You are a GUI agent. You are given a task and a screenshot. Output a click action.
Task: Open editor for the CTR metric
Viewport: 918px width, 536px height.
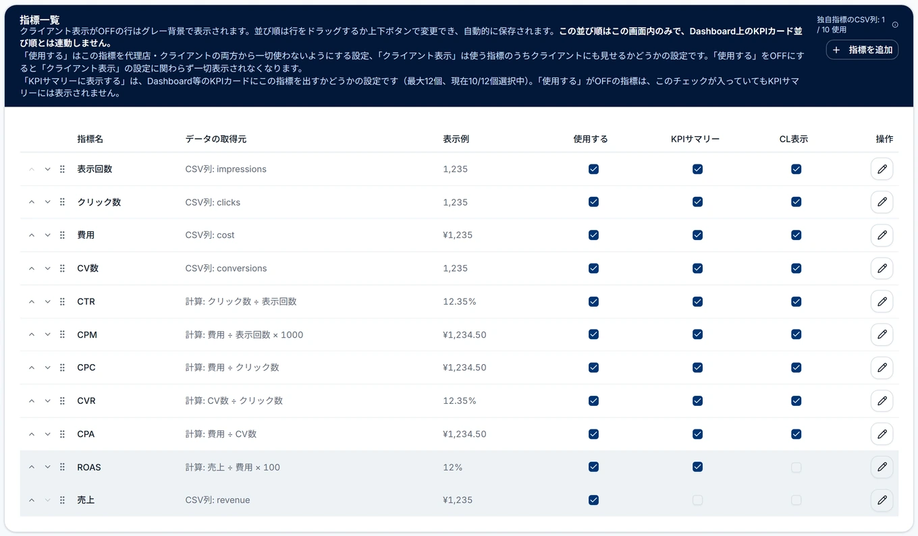point(882,301)
